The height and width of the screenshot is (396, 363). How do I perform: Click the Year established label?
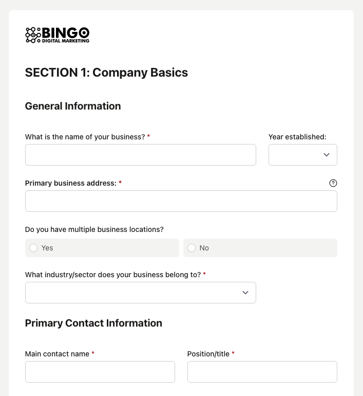coord(297,137)
